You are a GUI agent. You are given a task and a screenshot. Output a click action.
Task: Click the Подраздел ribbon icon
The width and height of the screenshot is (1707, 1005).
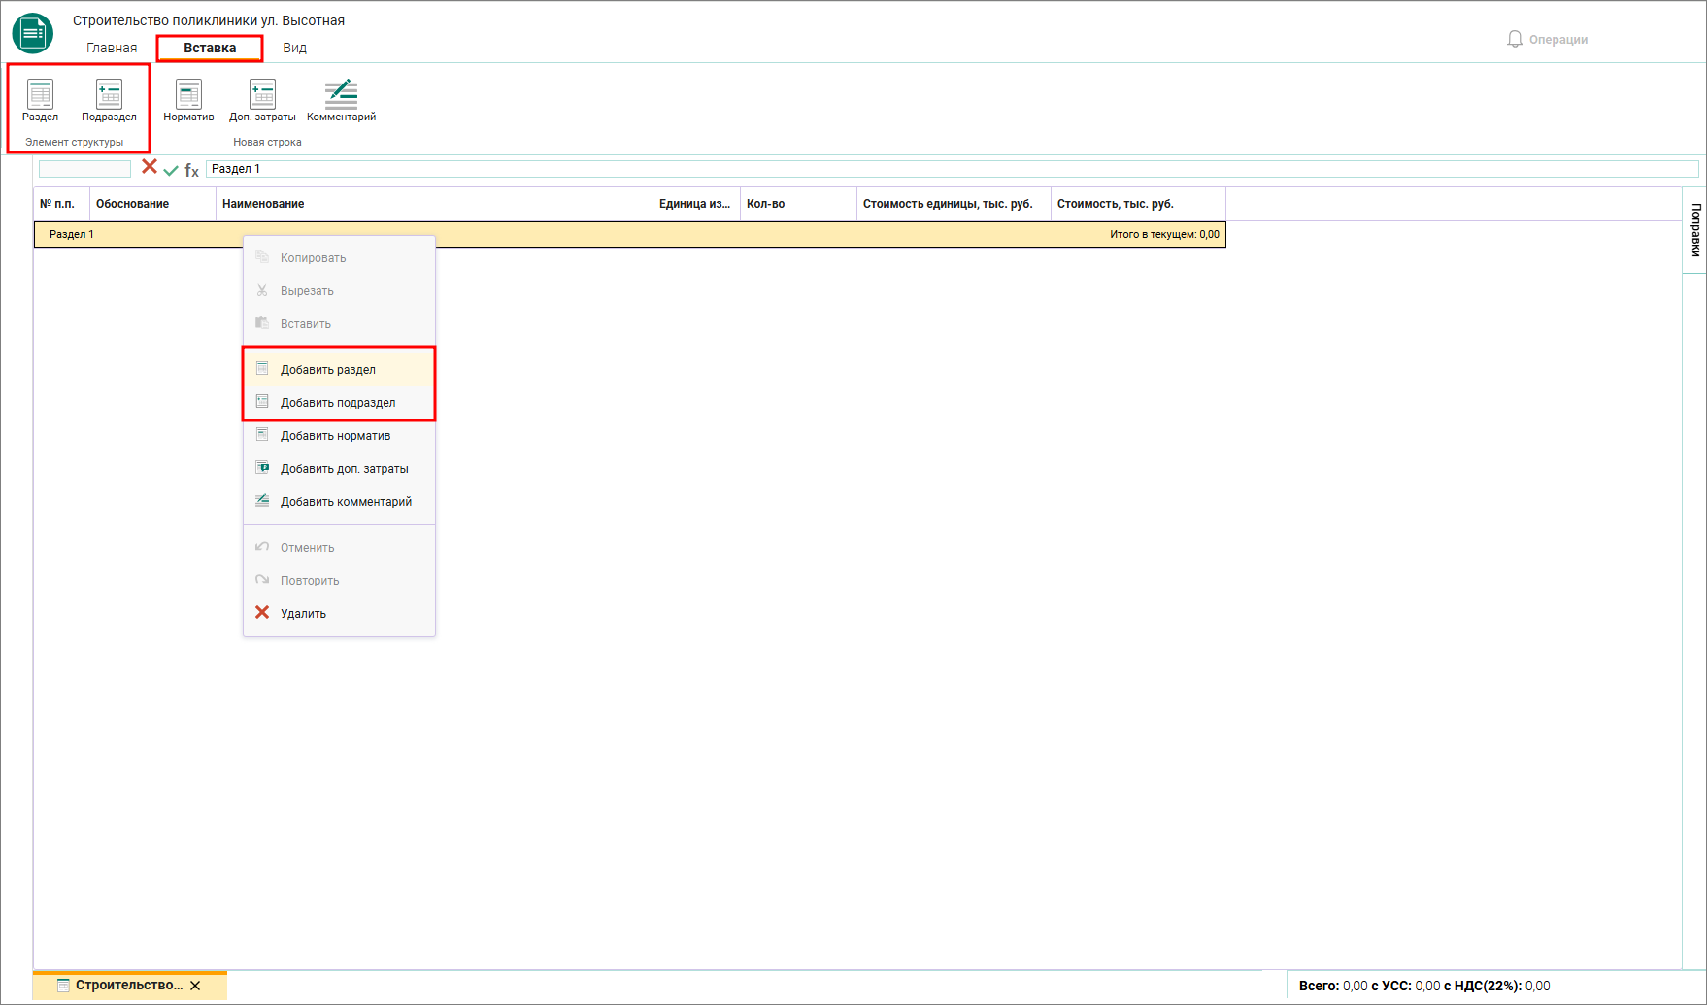click(x=109, y=101)
